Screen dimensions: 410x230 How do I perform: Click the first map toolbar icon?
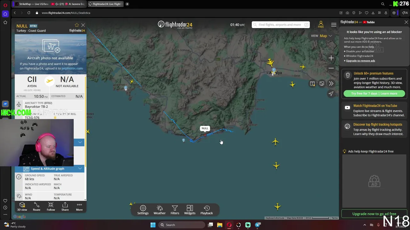(x=312, y=83)
